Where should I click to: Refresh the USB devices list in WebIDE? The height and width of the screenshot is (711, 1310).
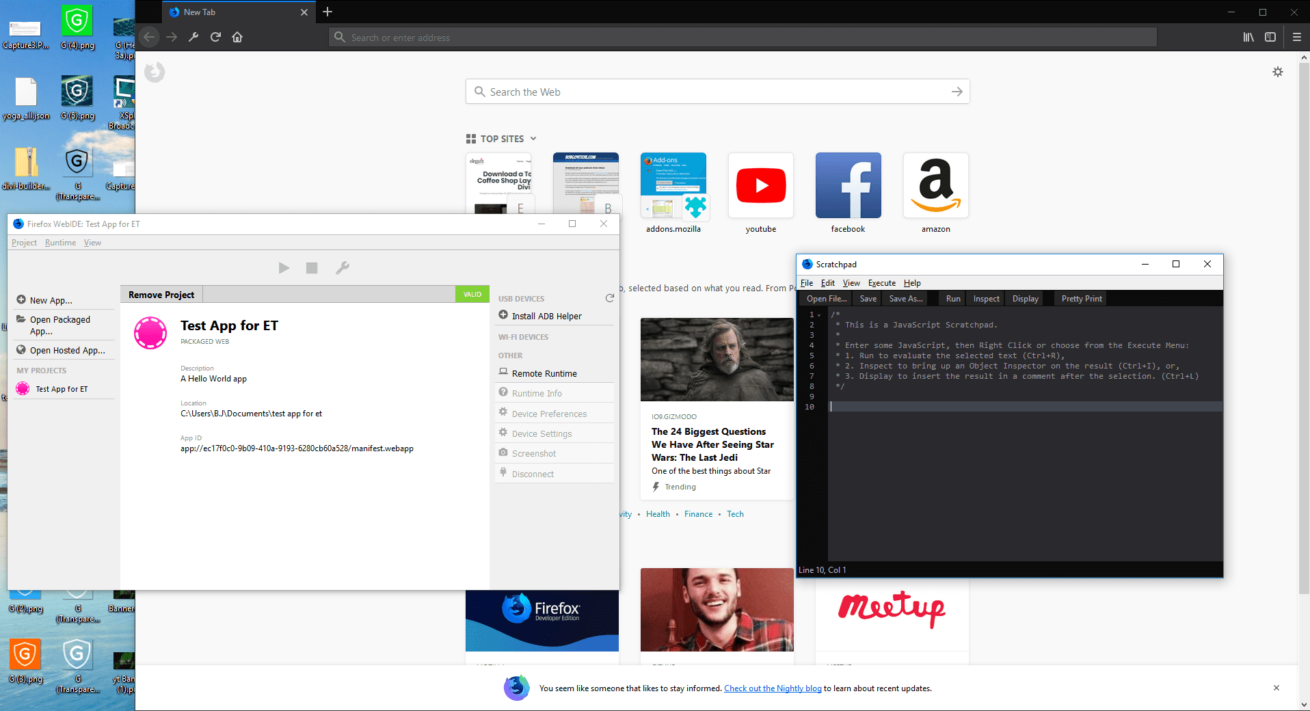click(x=611, y=298)
